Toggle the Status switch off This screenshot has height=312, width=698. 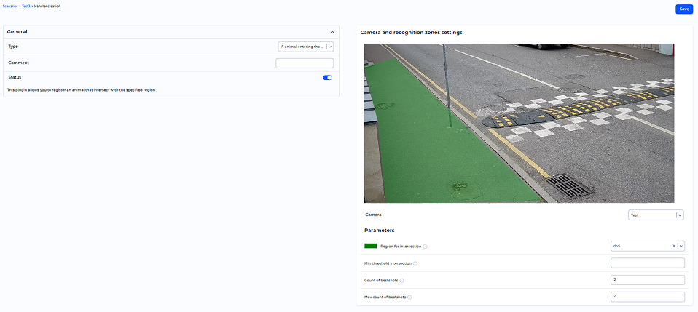tap(327, 77)
